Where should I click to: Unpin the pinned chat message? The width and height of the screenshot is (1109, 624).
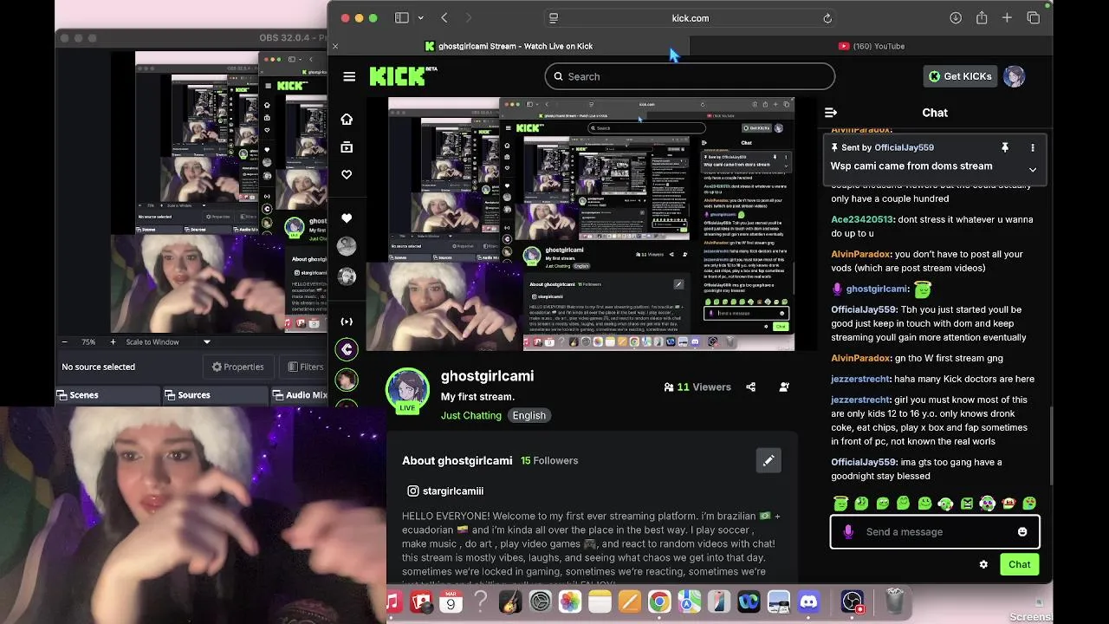[x=1005, y=147]
